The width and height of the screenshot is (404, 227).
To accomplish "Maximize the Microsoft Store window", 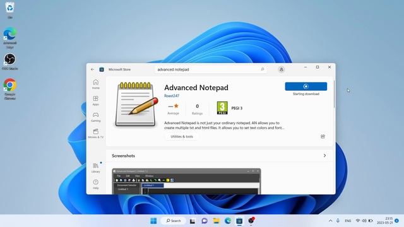I will pos(318,67).
